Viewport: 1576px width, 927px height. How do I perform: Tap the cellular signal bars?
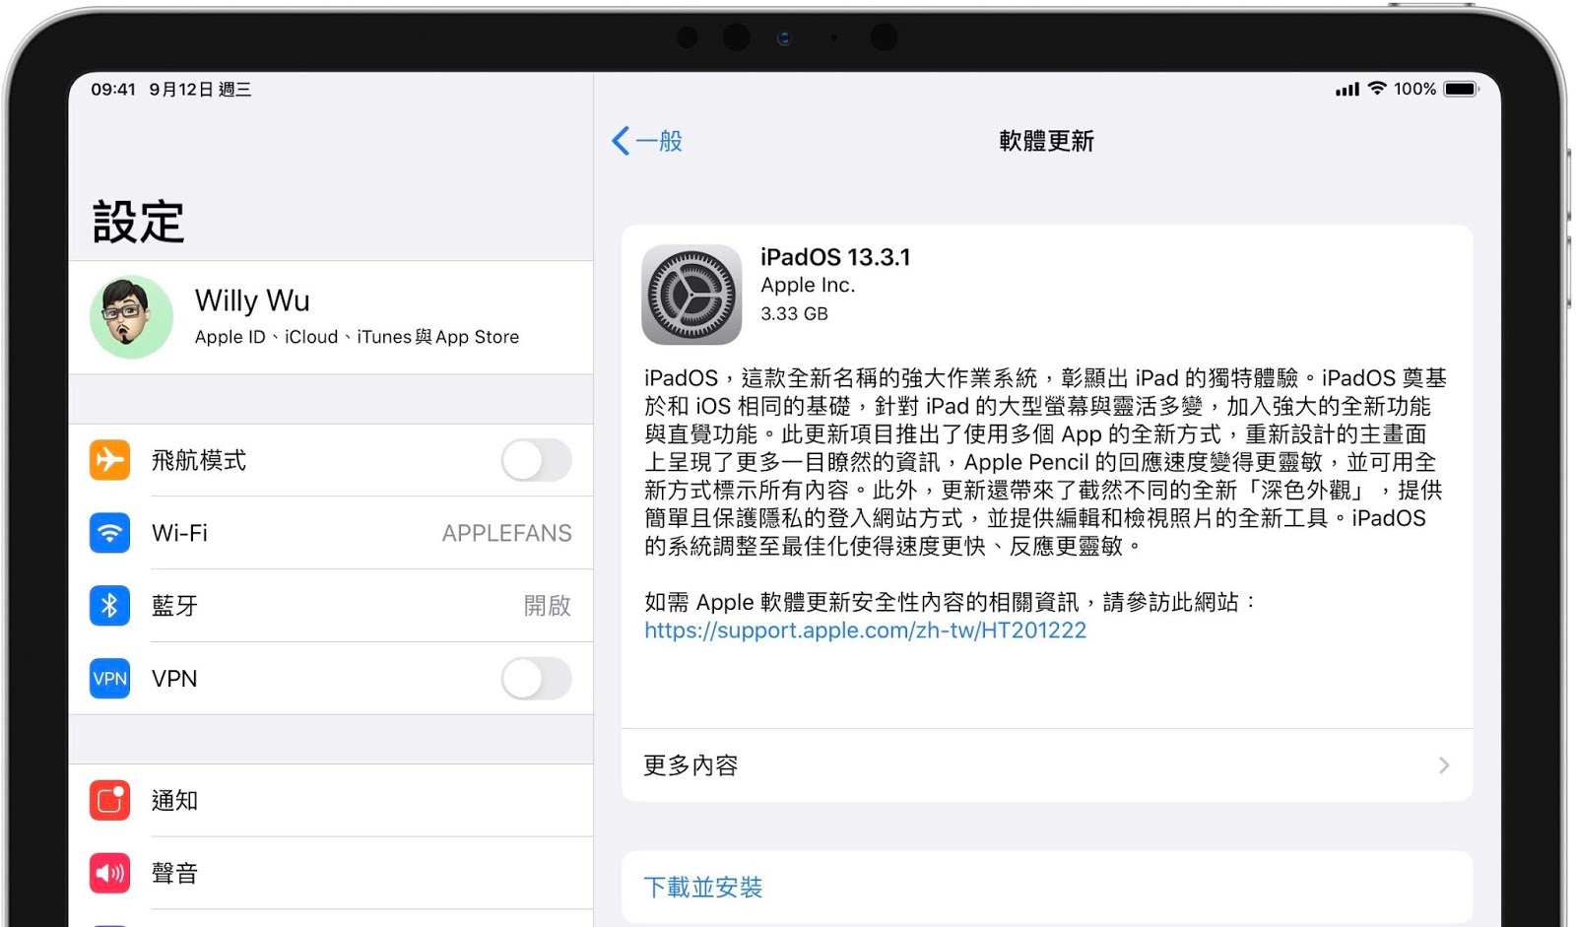click(x=1346, y=90)
